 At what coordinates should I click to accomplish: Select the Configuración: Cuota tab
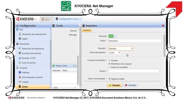[x=68, y=19]
